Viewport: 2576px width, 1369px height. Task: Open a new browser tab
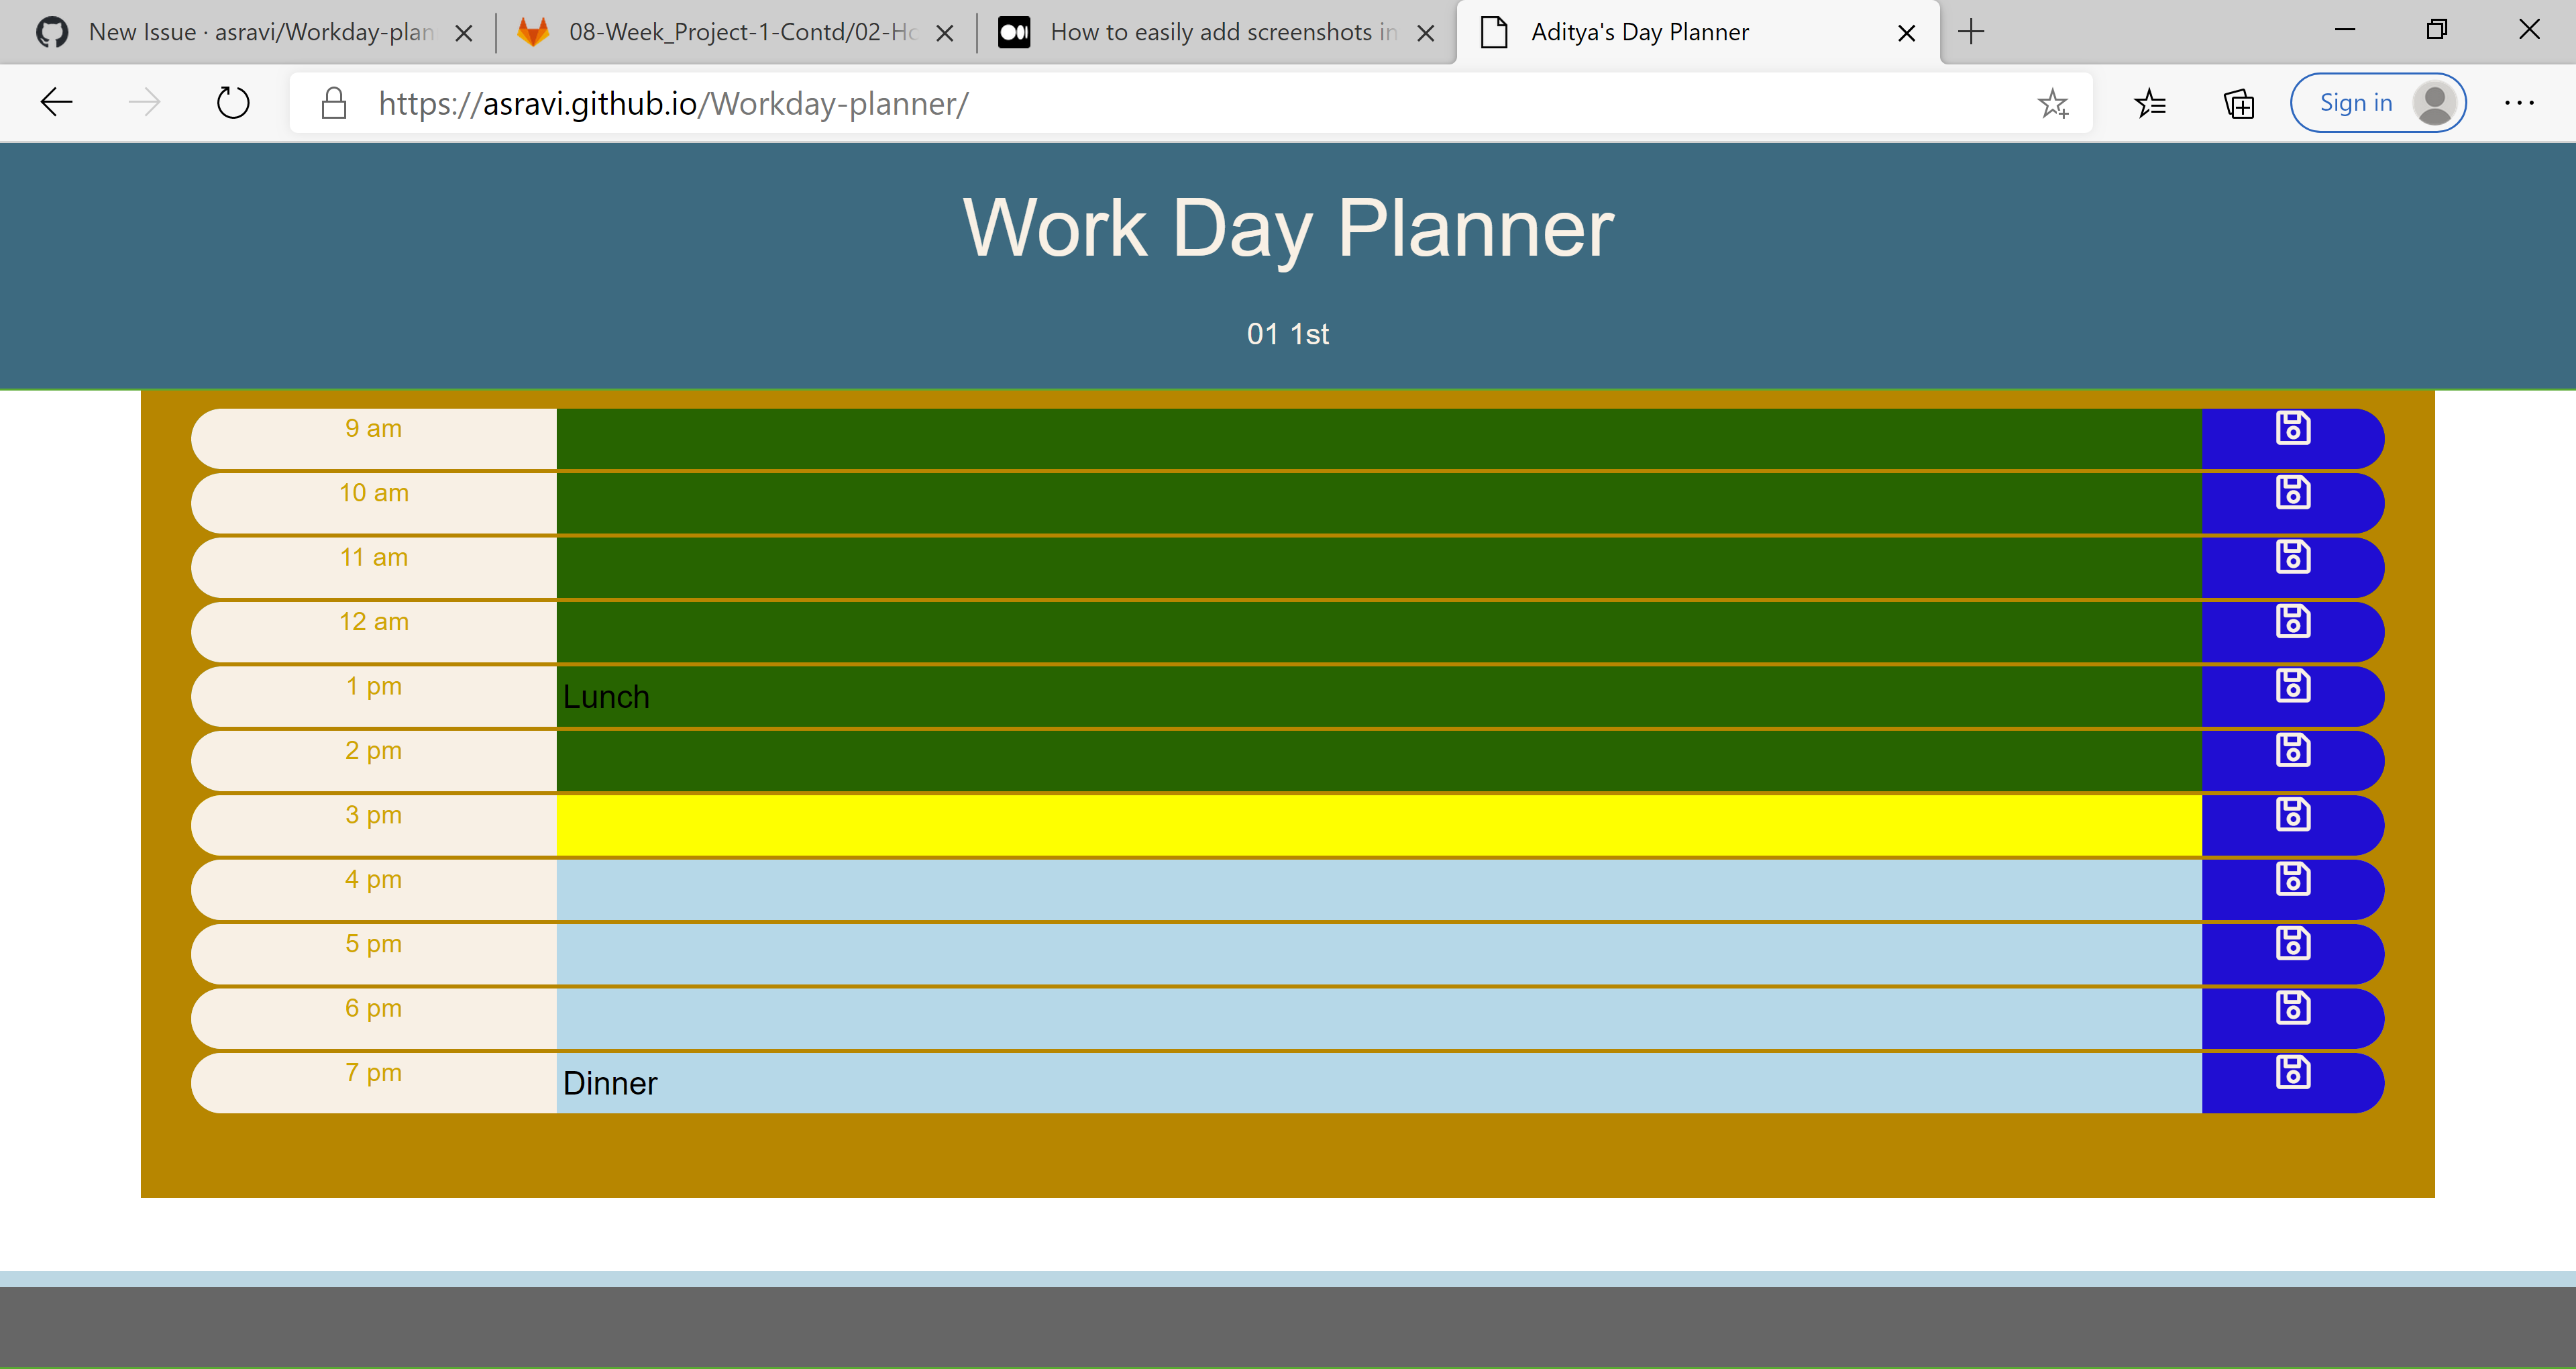point(1970,31)
